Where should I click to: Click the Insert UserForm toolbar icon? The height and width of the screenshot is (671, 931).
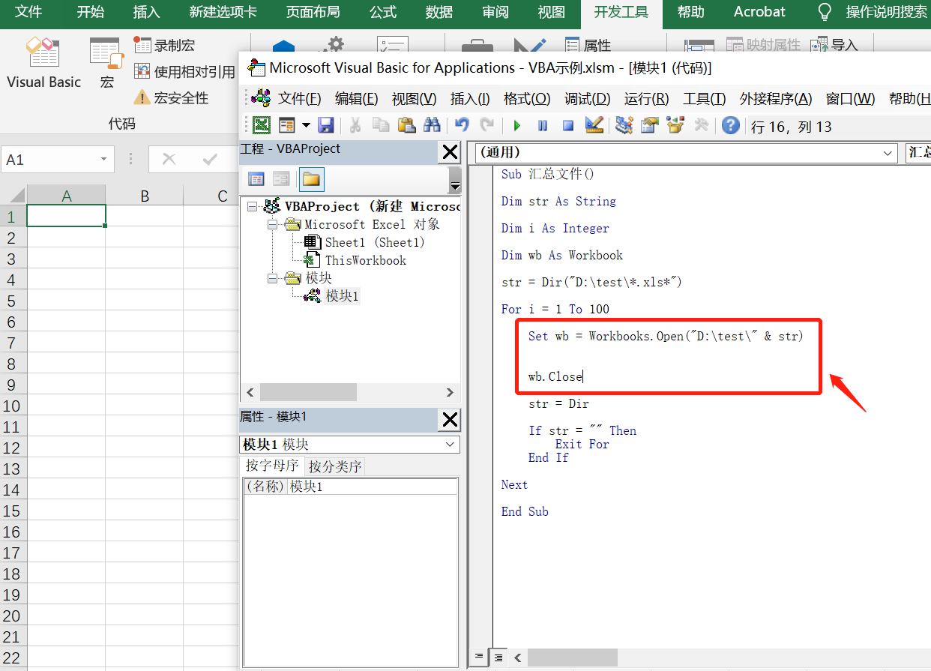[x=287, y=125]
